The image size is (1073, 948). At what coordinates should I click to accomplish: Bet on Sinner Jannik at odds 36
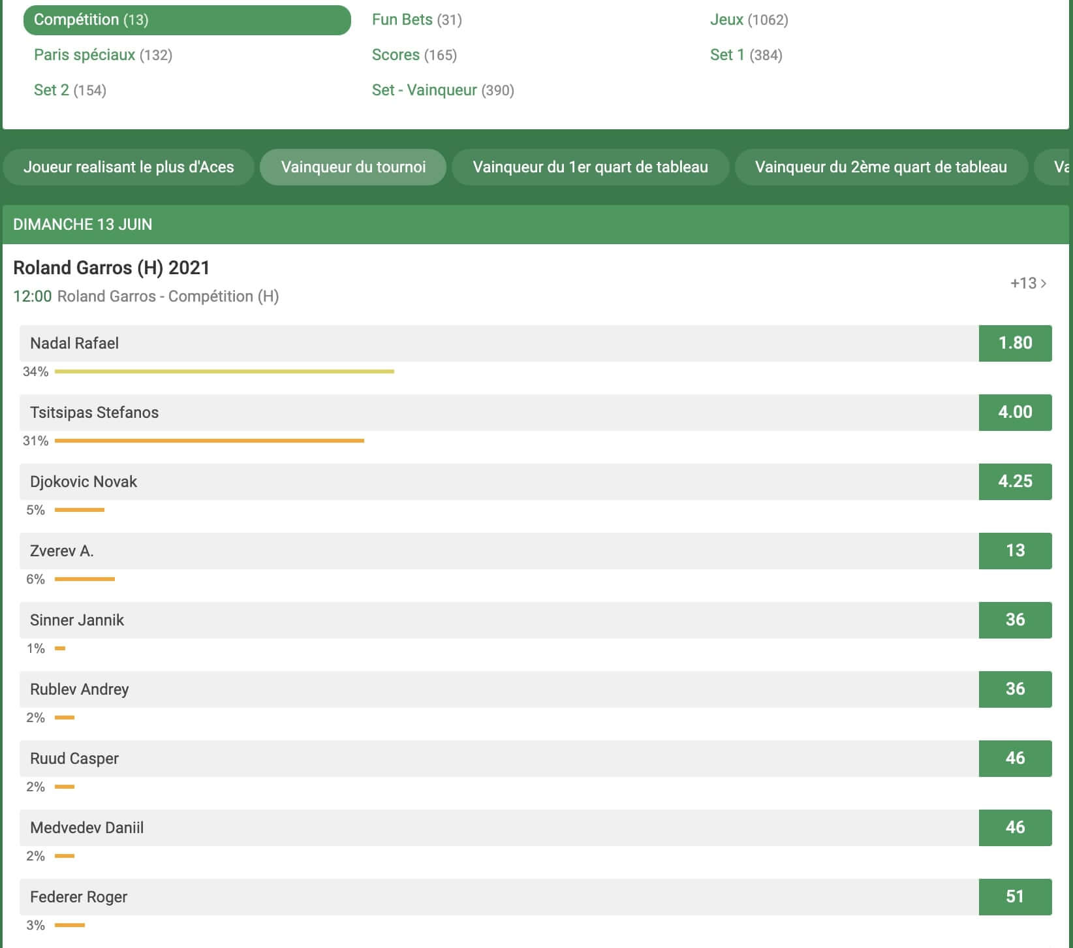(x=1016, y=620)
